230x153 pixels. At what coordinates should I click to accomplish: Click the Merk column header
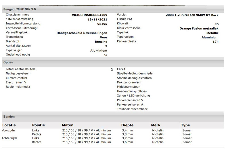[156, 125]
